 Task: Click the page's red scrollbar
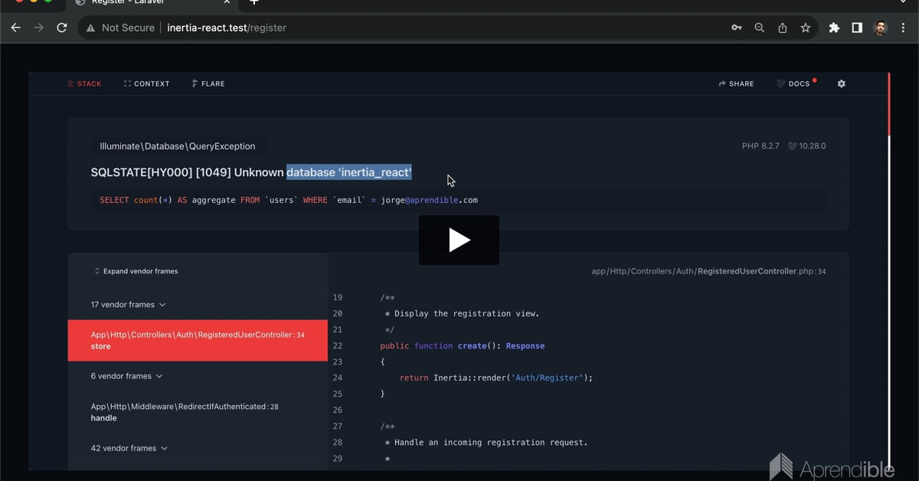coord(889,104)
